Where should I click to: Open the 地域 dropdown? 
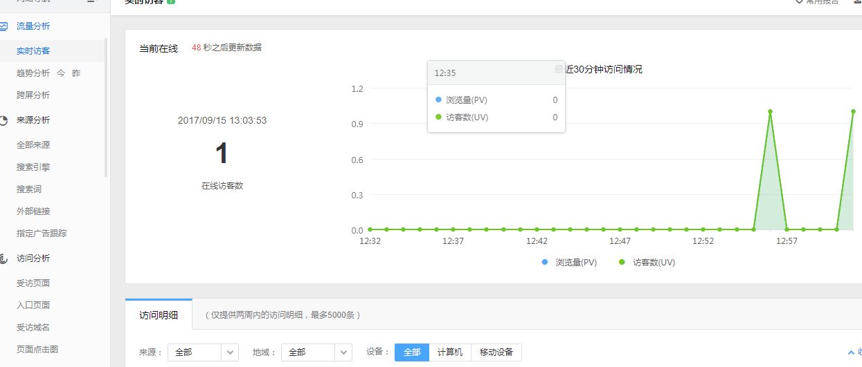(x=316, y=352)
